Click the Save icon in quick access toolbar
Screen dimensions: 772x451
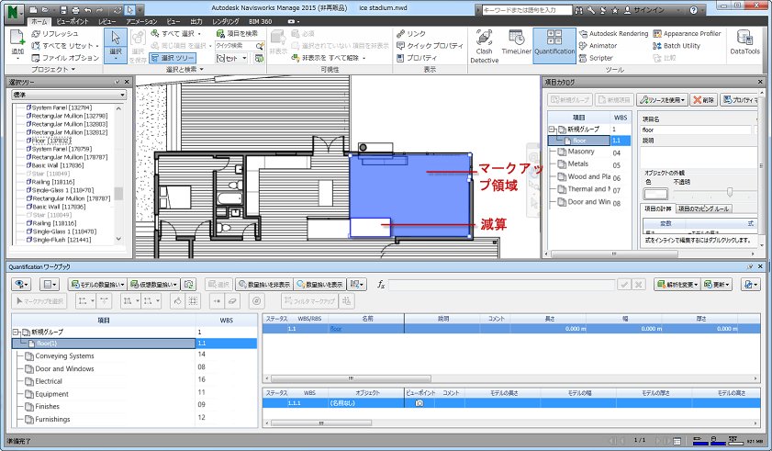63,10
